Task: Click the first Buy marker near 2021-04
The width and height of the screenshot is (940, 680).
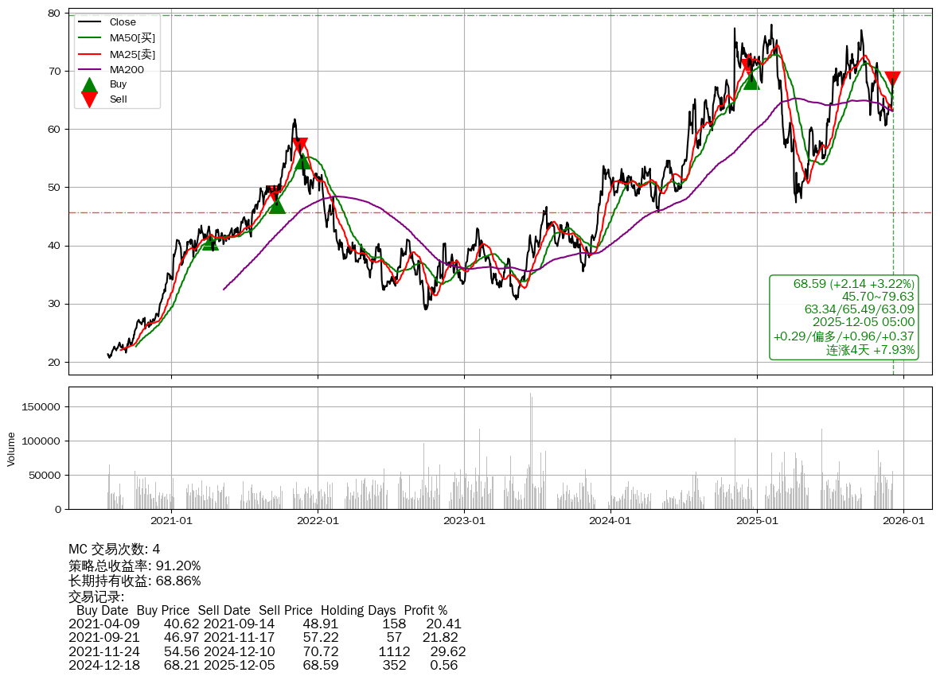Action: [209, 243]
